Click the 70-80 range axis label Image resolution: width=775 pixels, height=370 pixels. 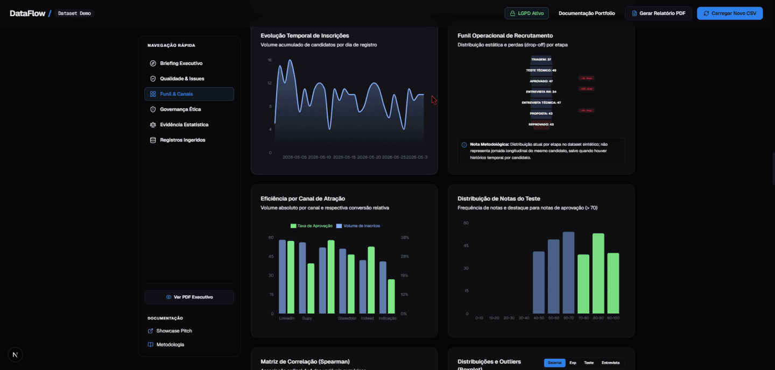click(x=583, y=318)
